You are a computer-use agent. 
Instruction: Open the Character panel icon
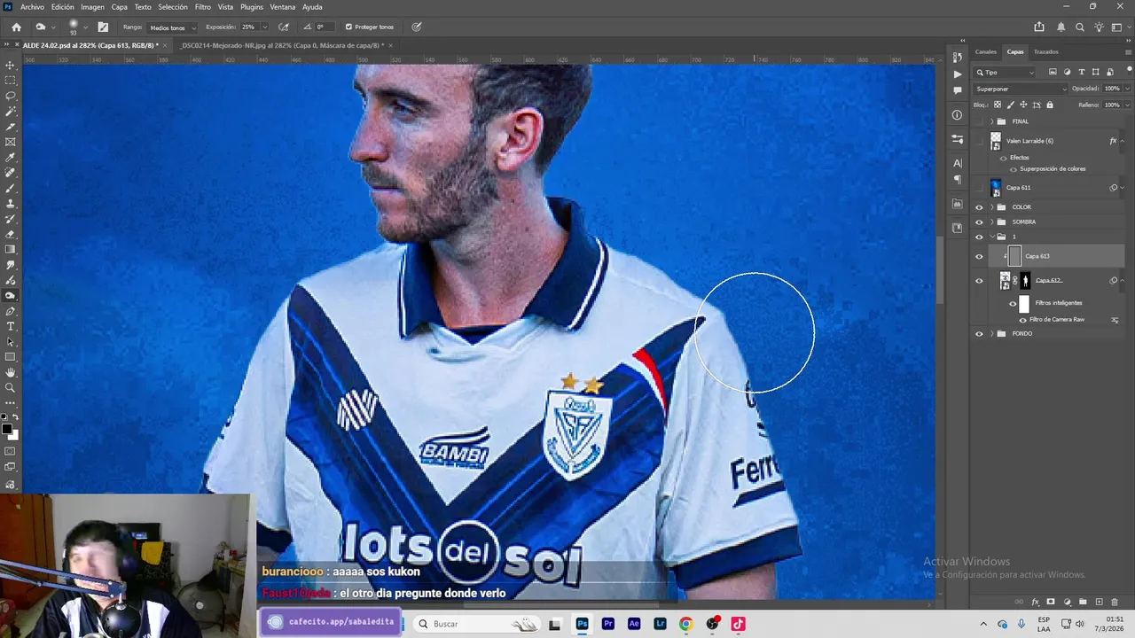pos(957,163)
